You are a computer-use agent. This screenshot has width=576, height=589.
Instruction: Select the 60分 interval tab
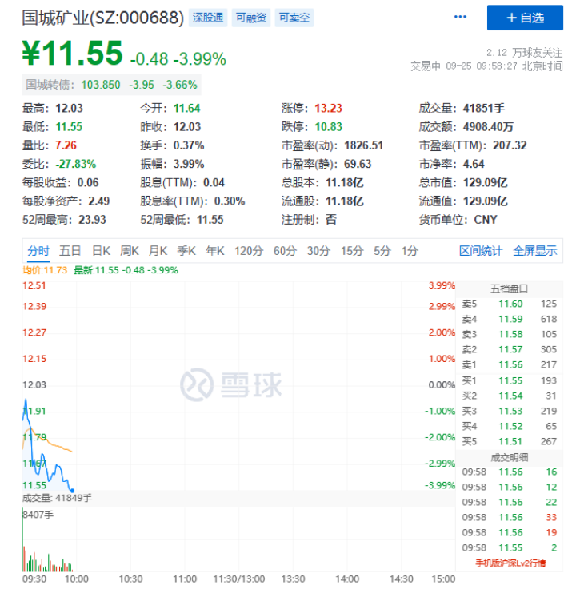point(285,251)
